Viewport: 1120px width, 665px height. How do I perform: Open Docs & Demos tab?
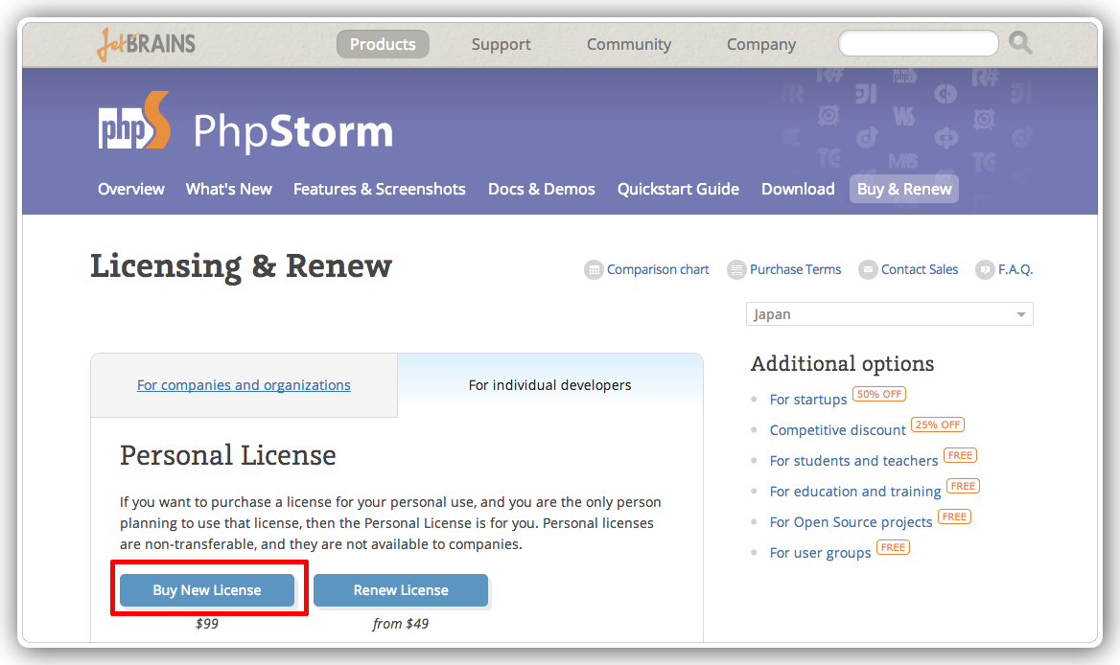tap(542, 189)
